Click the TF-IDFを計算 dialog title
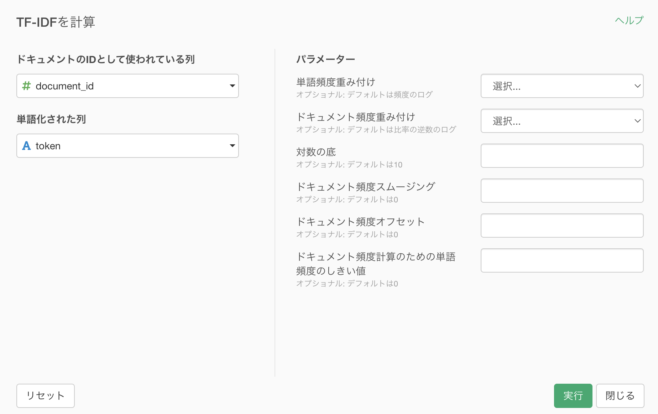 click(56, 22)
